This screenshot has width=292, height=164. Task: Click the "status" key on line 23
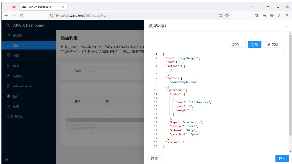point(172,142)
